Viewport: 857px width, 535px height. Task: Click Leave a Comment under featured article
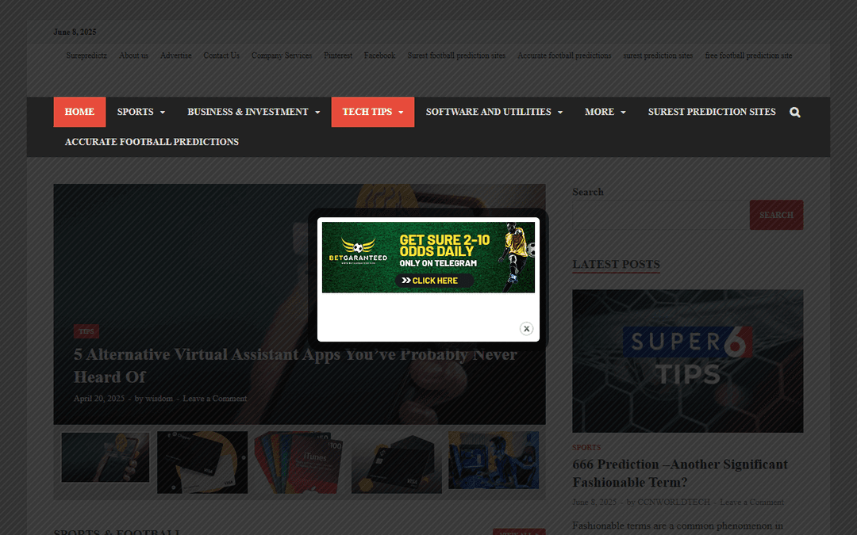(x=215, y=399)
